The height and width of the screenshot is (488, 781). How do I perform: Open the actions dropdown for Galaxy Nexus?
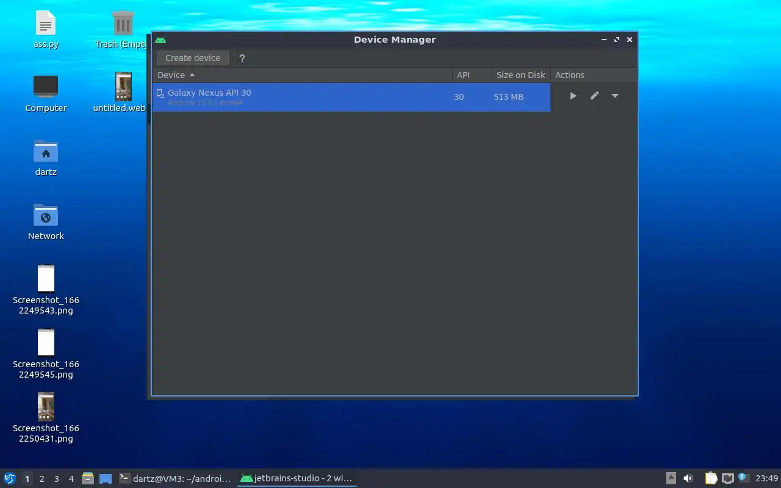615,96
